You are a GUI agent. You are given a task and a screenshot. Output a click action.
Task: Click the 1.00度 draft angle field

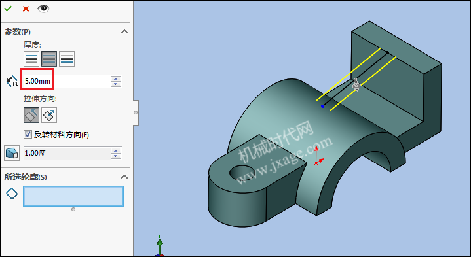pos(67,153)
